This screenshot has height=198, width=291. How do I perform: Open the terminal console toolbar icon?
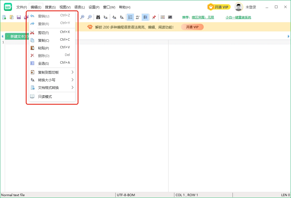(170, 17)
